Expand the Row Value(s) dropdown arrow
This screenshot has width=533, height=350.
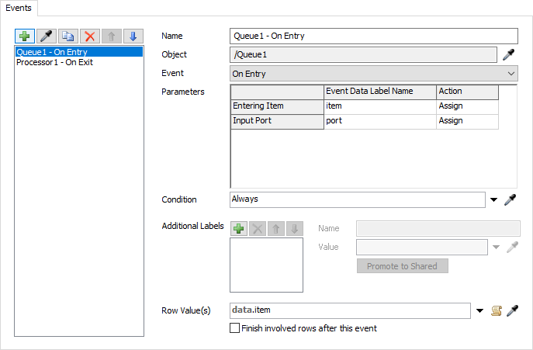479,311
